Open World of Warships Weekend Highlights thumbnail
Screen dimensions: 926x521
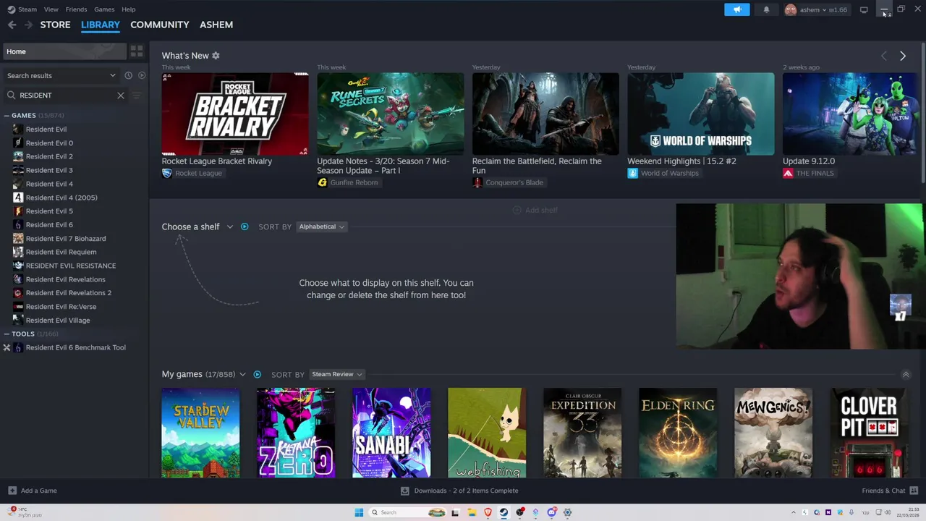point(701,114)
